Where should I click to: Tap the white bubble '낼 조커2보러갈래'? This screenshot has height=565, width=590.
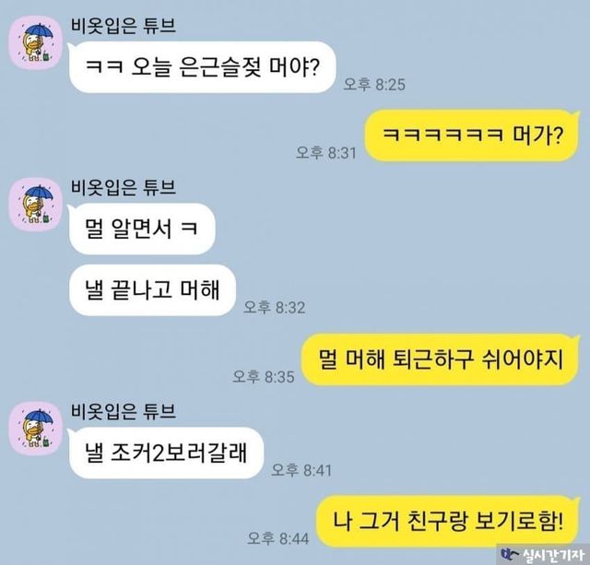click(166, 453)
